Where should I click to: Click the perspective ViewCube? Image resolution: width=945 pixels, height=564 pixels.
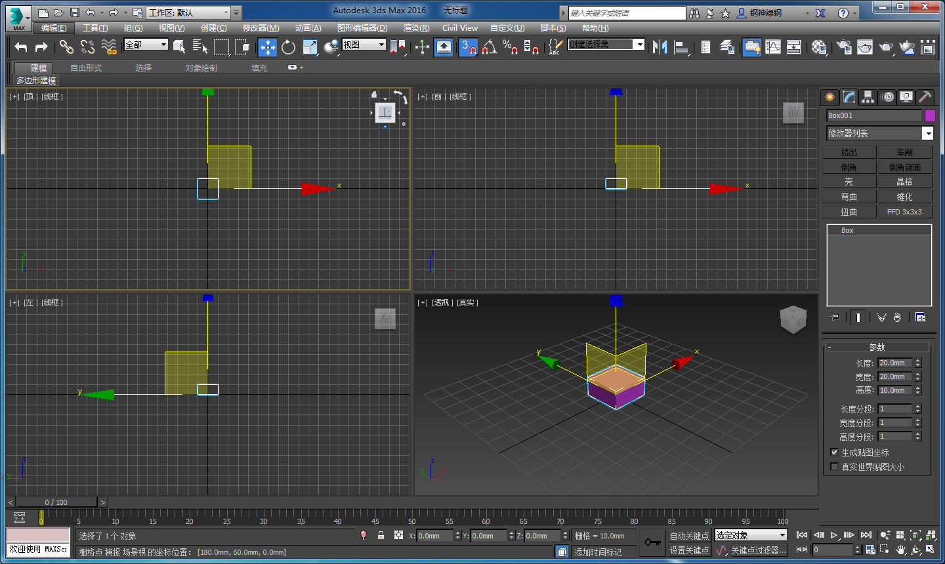[793, 319]
